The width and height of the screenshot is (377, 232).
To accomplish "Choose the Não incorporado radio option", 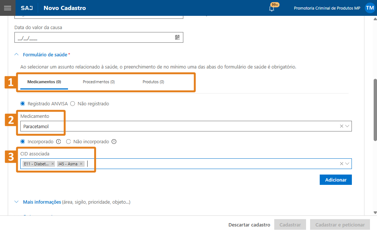I will pyautogui.click(x=68, y=142).
